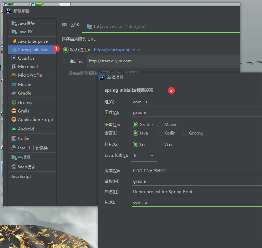Click the Spring Initializr项目设置 heading
262x248 pixels.
[129, 90]
